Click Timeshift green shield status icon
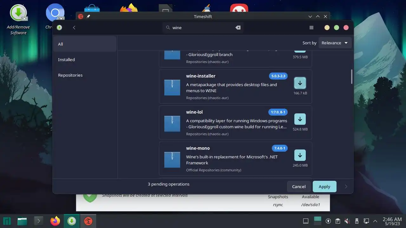 90,198
